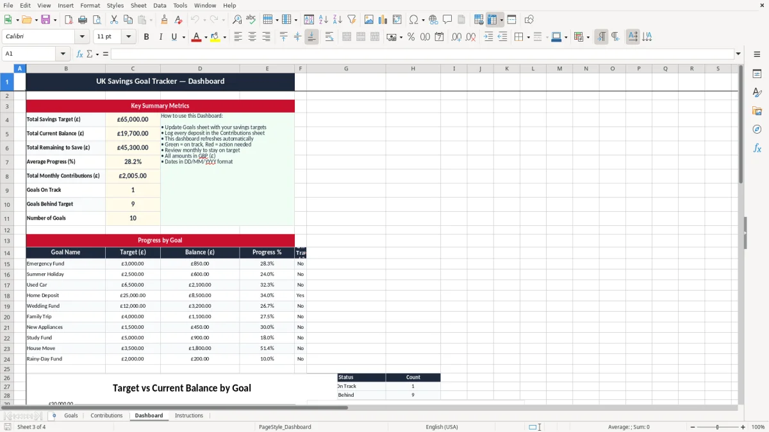Viewport: 769px width, 432px height.
Task: Toggle Align Left
Action: [x=238, y=37]
